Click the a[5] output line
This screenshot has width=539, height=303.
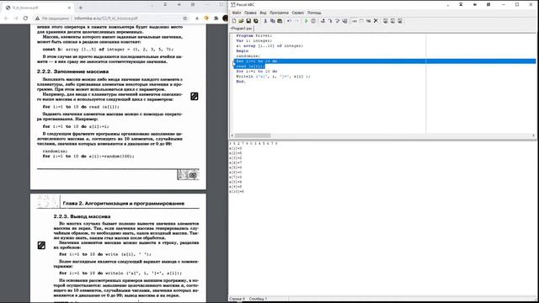click(x=236, y=167)
